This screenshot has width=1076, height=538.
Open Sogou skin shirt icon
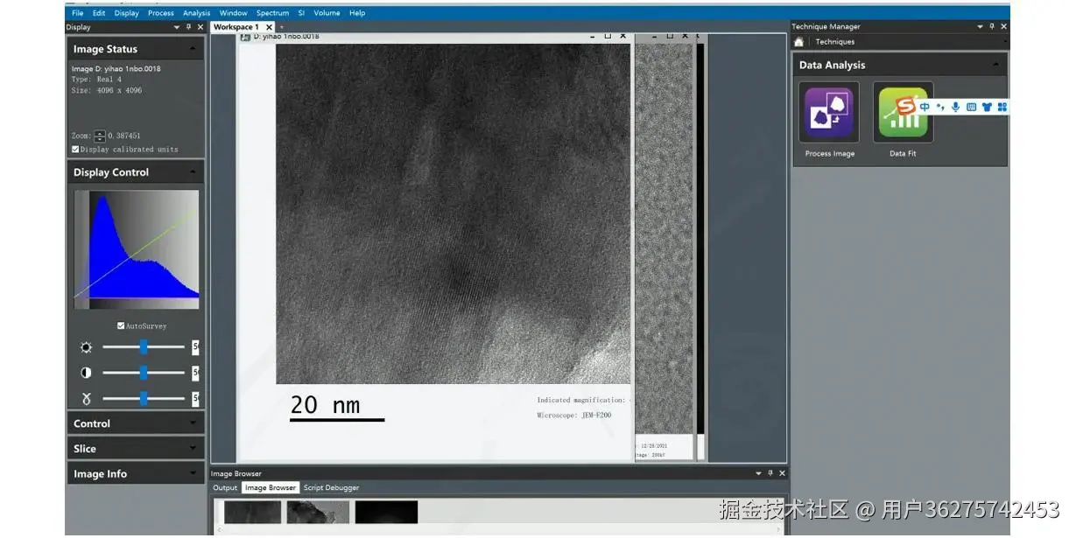pyautogui.click(x=987, y=107)
